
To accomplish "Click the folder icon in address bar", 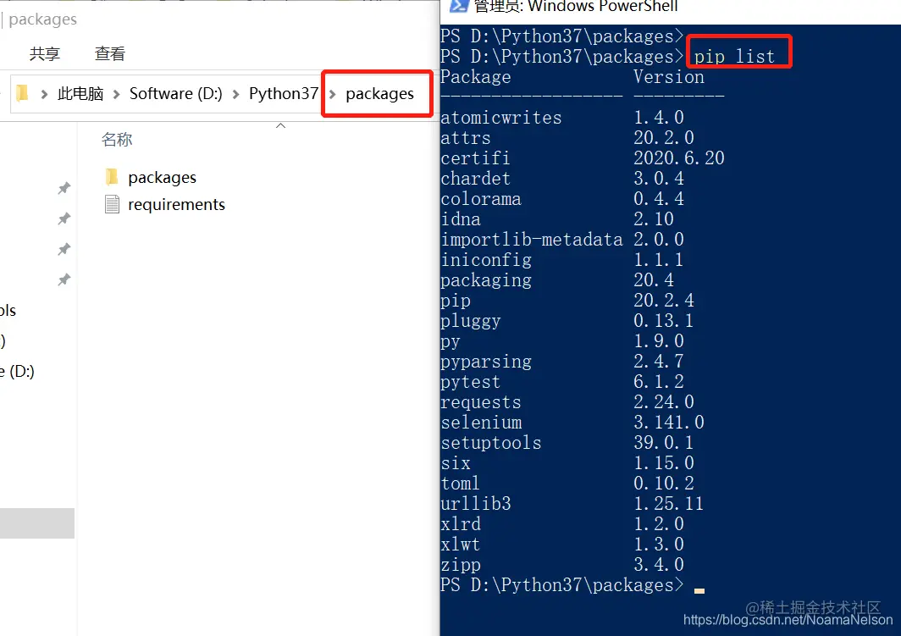I will point(22,93).
